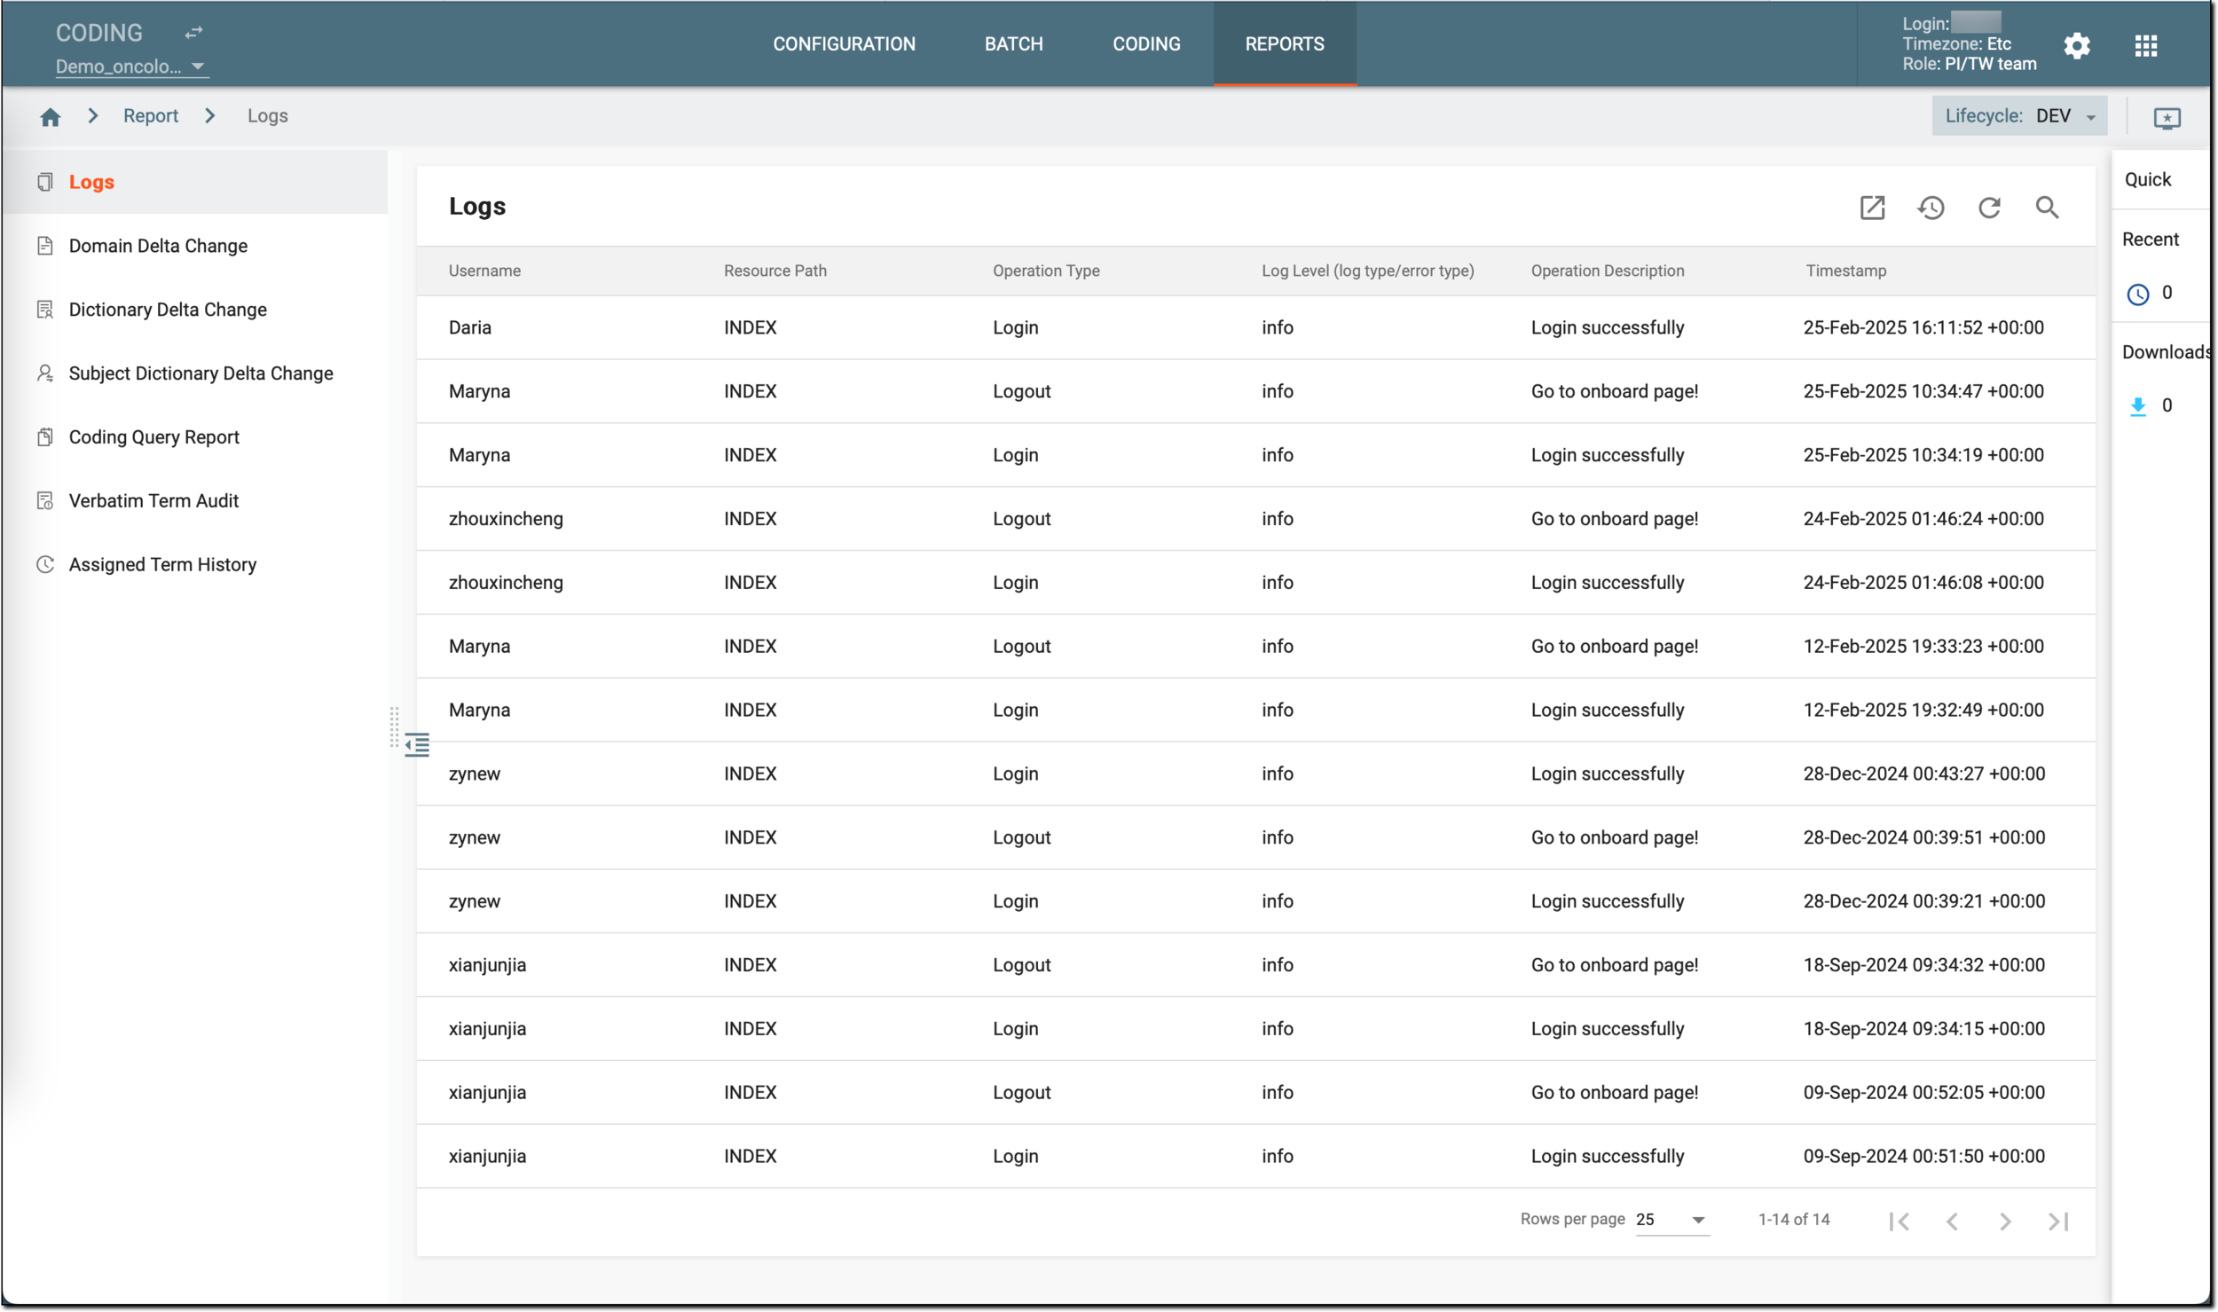Open Assigned Term History report
Viewport: 2218px width, 1312px height.
(x=195, y=565)
